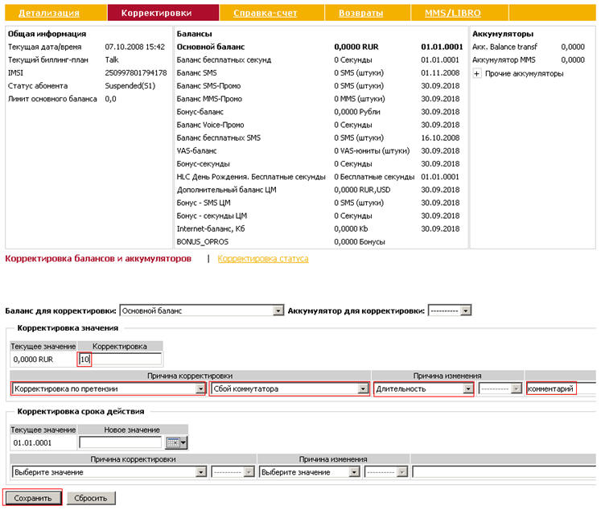This screenshot has height=510, width=601.
Task: Go to MMS/LIBRO tab
Action: [x=453, y=13]
